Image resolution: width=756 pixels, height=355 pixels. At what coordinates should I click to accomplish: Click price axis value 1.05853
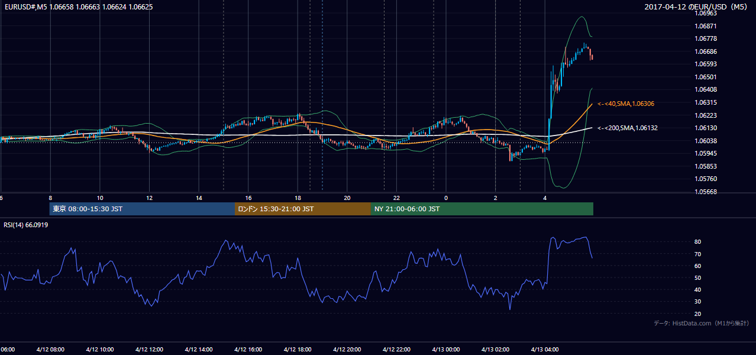pos(705,166)
